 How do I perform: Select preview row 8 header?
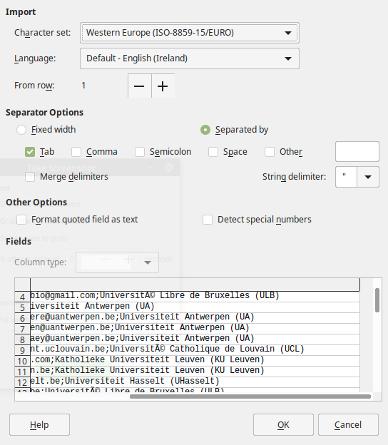(22, 339)
